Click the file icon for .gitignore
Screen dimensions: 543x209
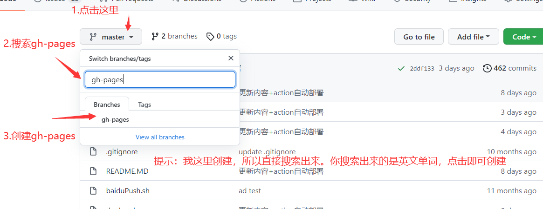coord(93,151)
